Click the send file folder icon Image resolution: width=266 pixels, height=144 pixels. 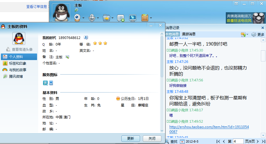106,18
